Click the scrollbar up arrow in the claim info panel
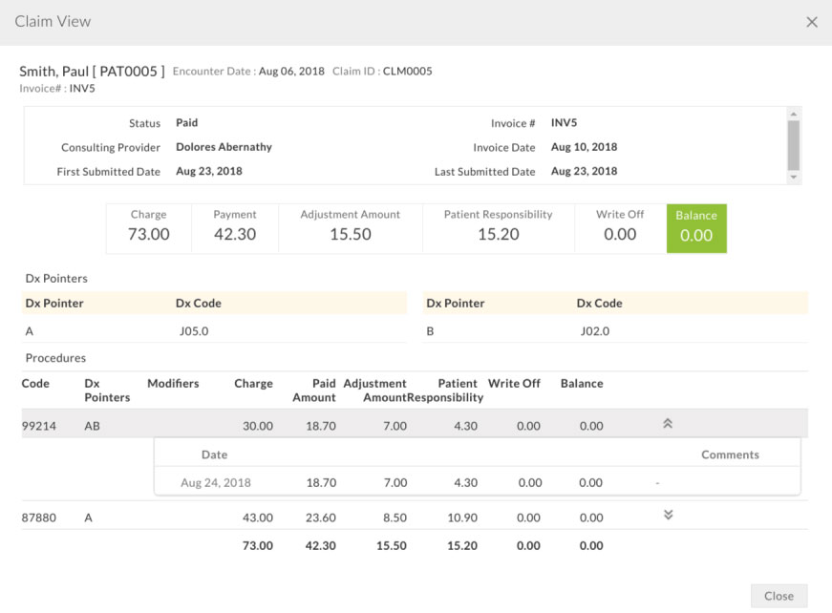The image size is (832, 613). 793,114
